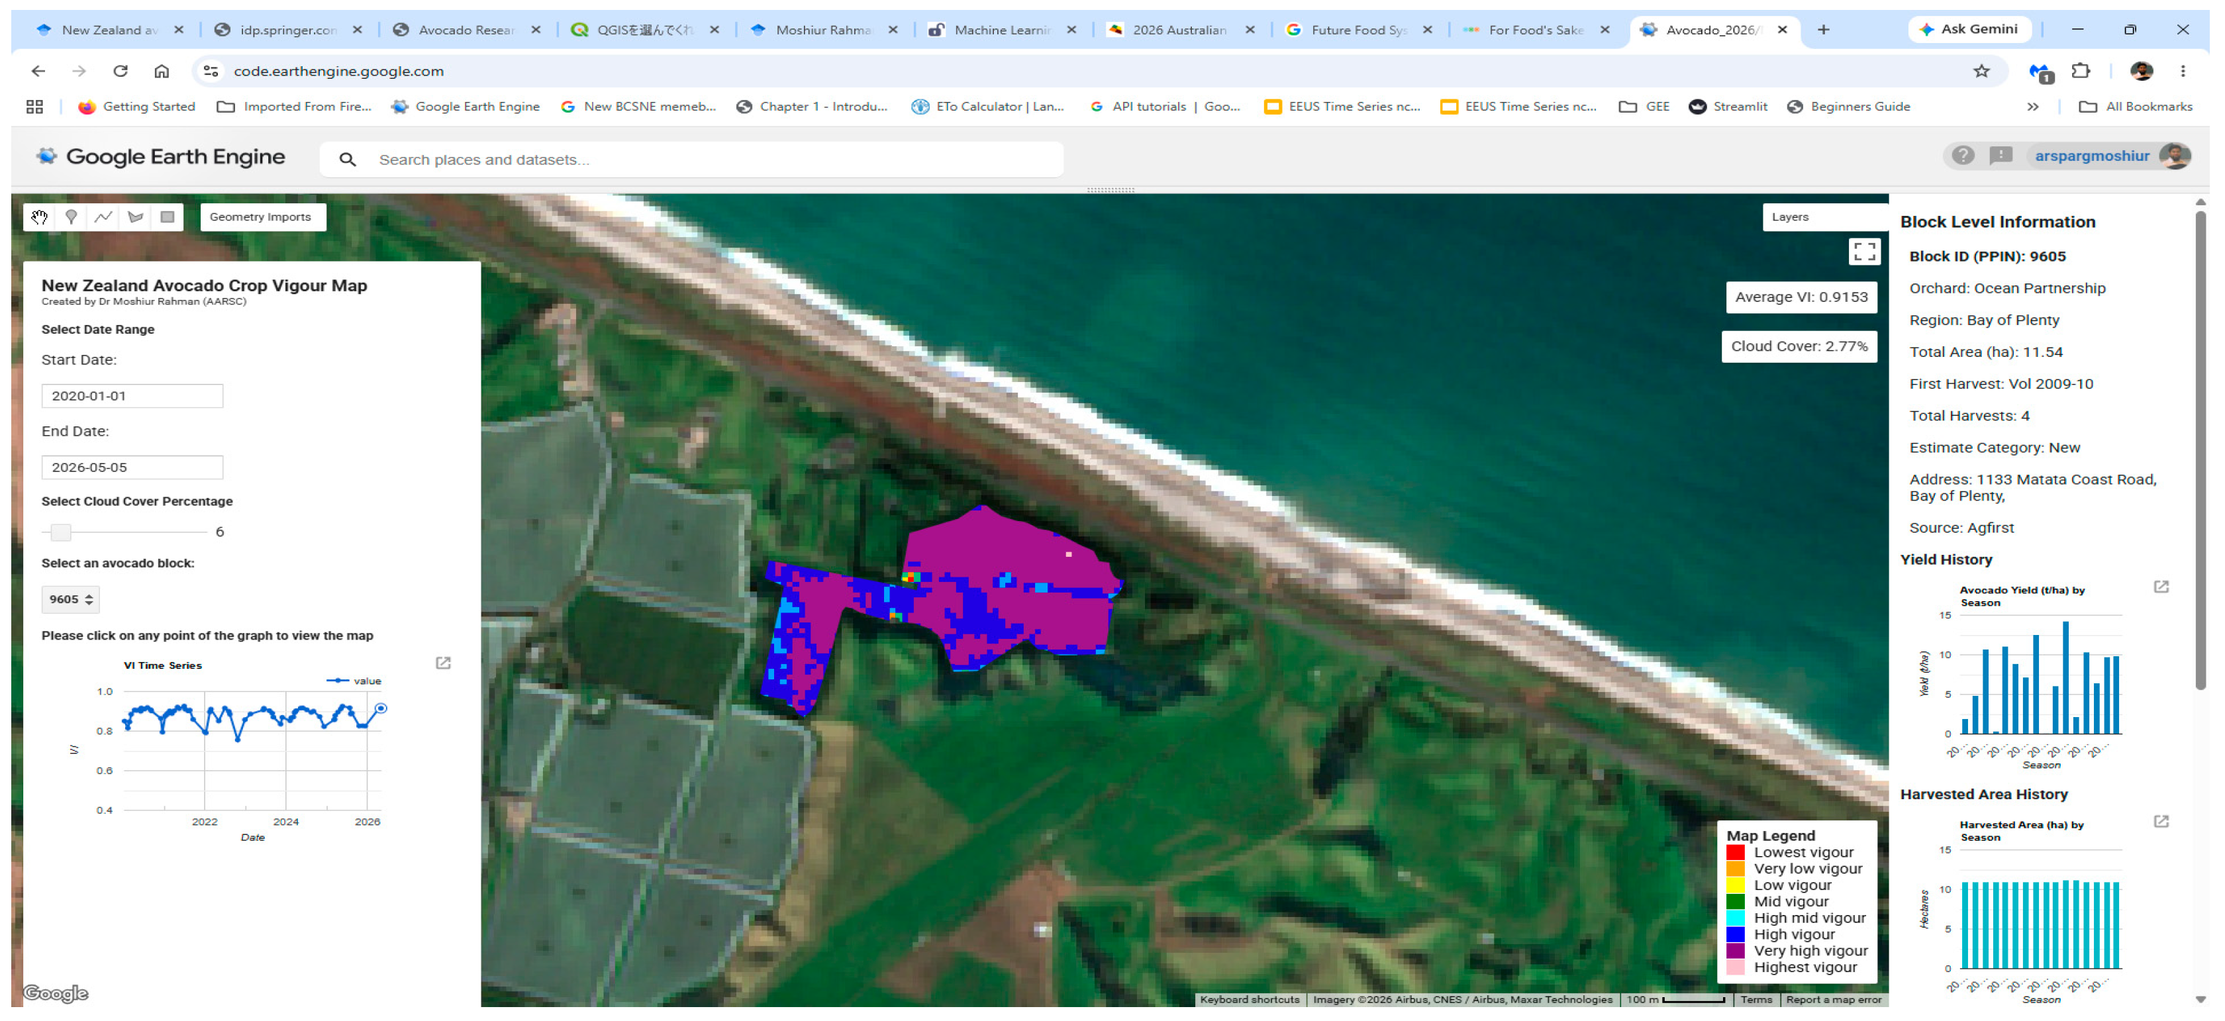Bookmark this page with the star
This screenshot has height=1021, width=2225.
pyautogui.click(x=1981, y=71)
